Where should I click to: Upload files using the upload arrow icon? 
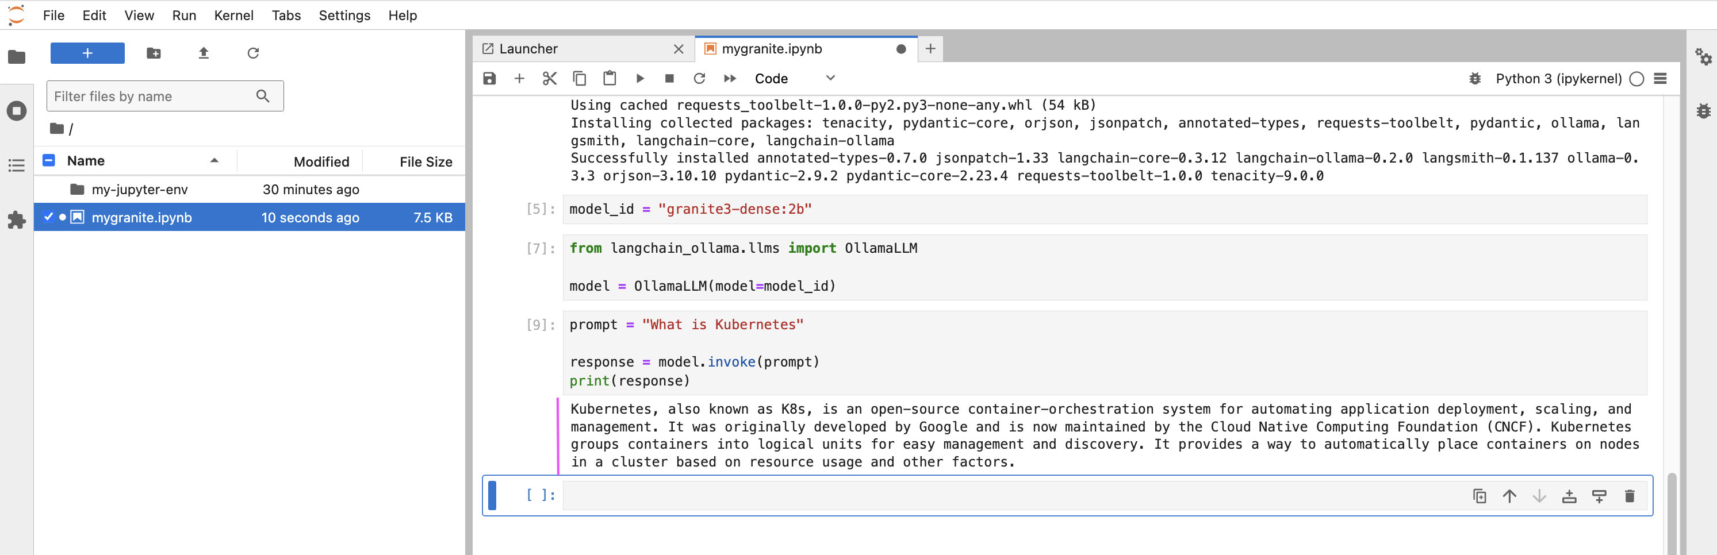tap(204, 53)
